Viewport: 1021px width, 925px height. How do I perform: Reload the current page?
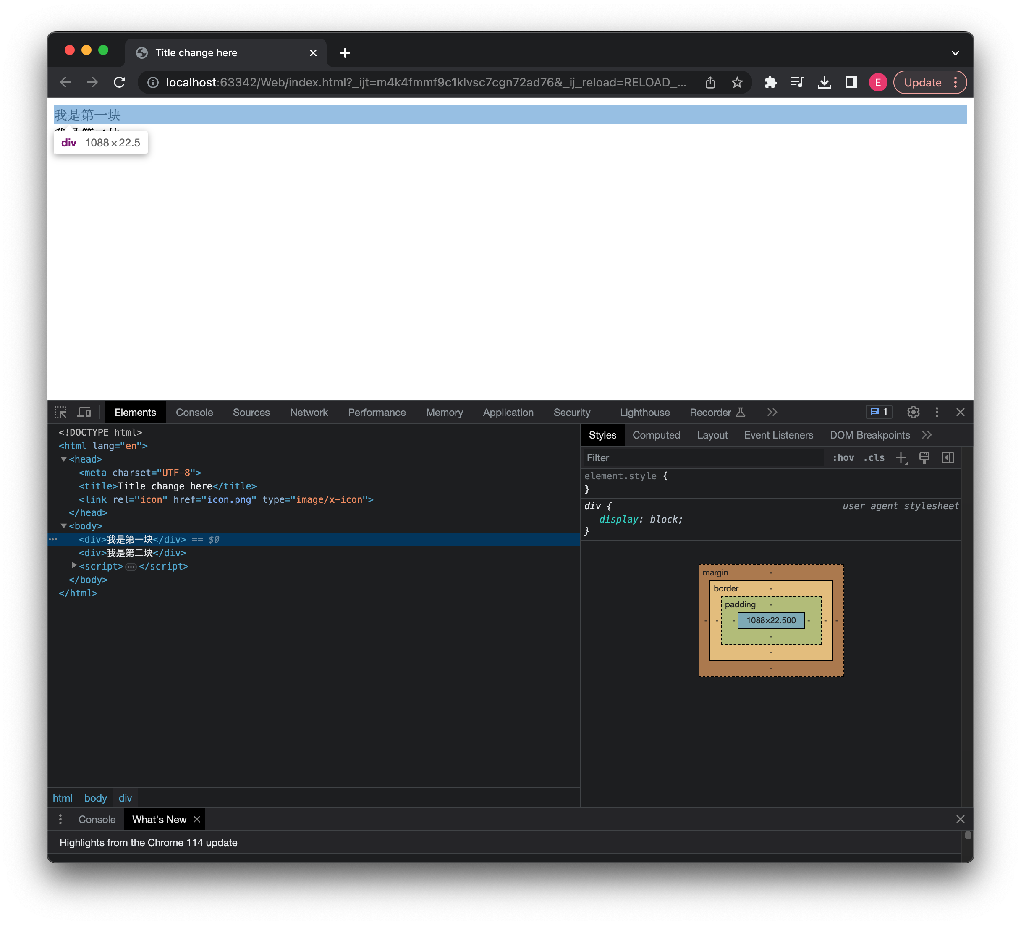pos(120,83)
